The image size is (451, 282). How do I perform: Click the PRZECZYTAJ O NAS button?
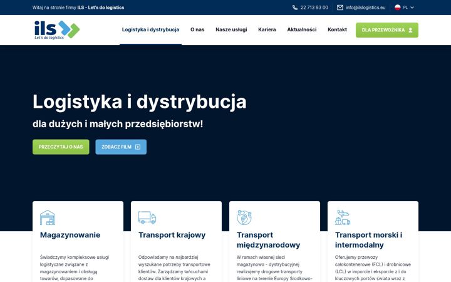(61, 147)
